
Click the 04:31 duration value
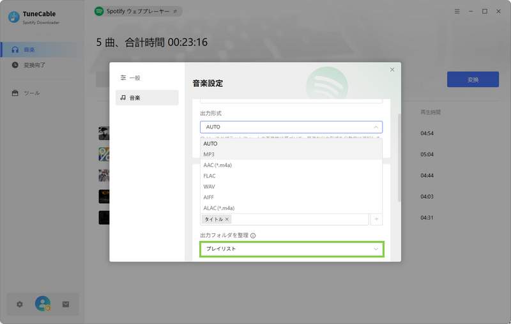[x=427, y=218]
